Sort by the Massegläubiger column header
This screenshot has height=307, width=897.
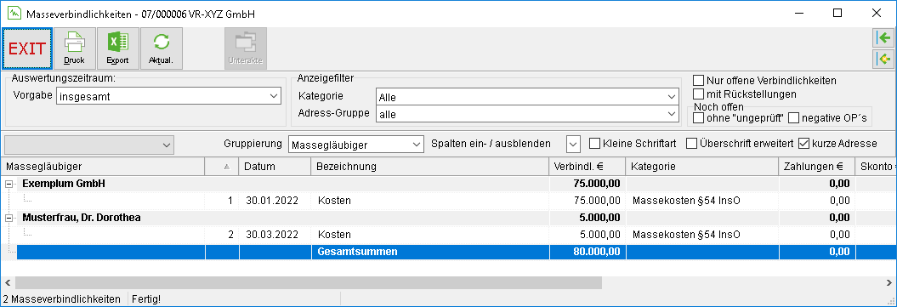pos(103,167)
